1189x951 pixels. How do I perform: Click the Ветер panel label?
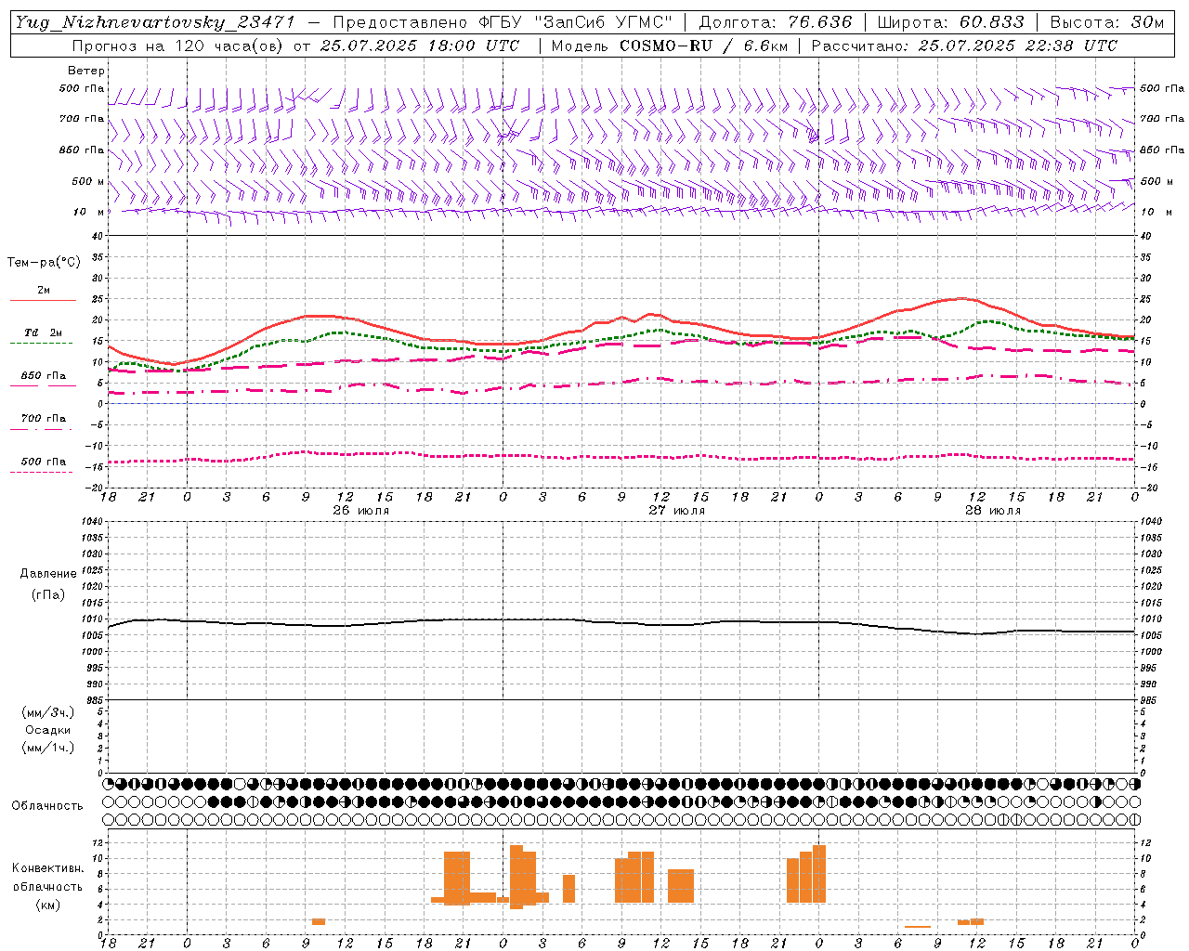(x=86, y=71)
